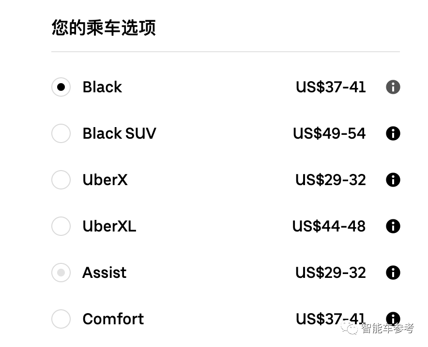Click the UberXL ride name

pyautogui.click(x=109, y=226)
